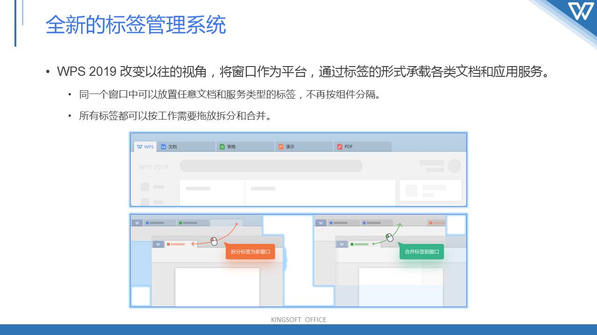Click the 'WPS 2019' text inside screenshot
The image size is (597, 335).
tap(153, 167)
